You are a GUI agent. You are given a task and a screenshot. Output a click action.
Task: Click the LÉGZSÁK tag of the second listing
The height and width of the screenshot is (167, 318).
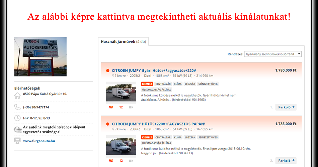pos(190,137)
